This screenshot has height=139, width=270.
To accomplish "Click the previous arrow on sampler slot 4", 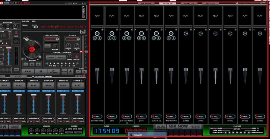I will [139, 38].
